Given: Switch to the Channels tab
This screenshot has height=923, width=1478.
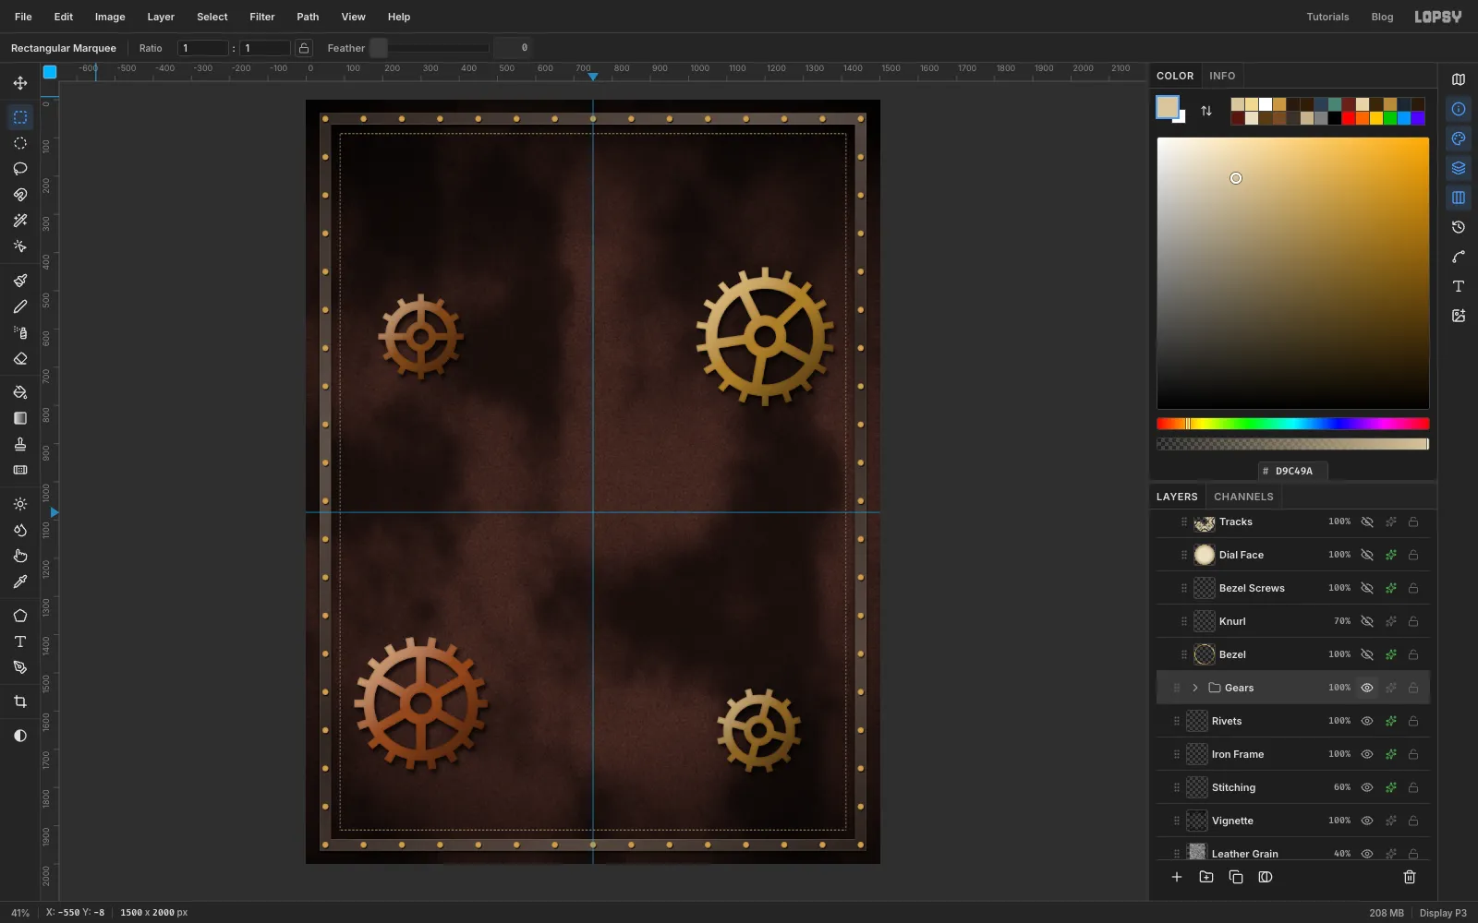Looking at the screenshot, I should click(1243, 497).
